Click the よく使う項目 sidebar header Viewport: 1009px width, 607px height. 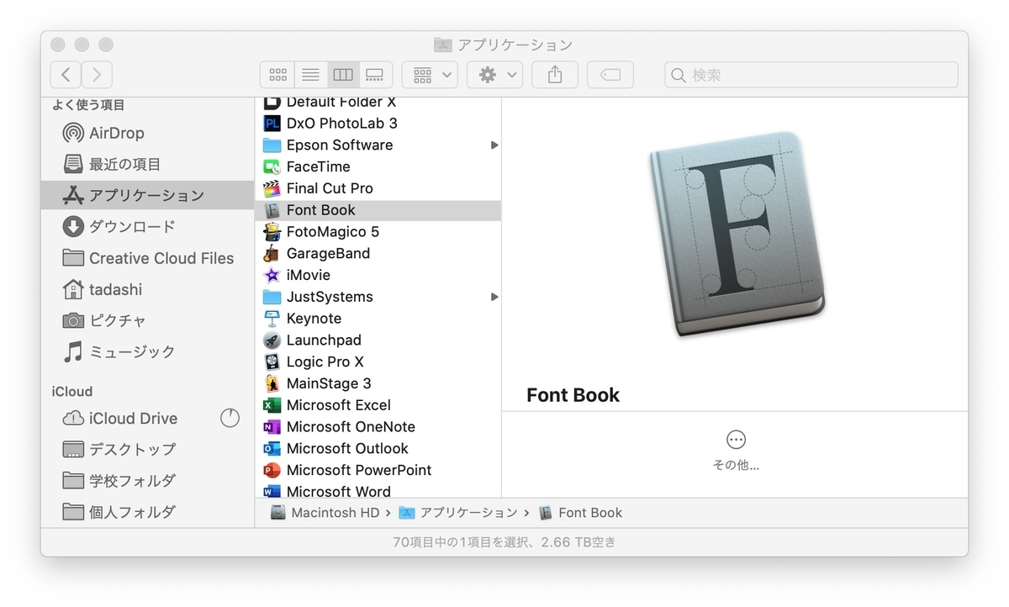[88, 105]
